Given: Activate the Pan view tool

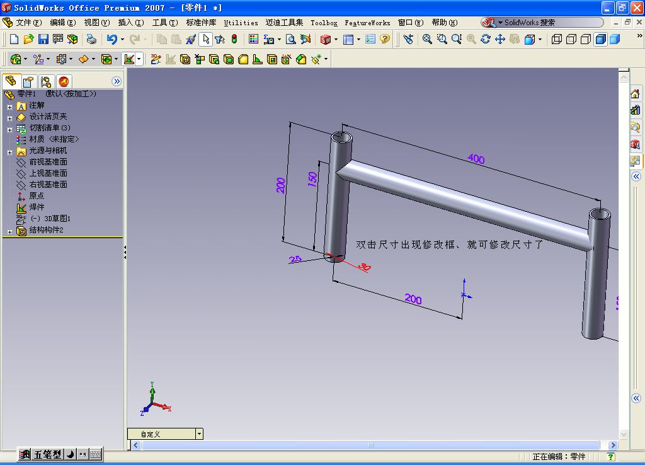Looking at the screenshot, I should pyautogui.click(x=499, y=39).
